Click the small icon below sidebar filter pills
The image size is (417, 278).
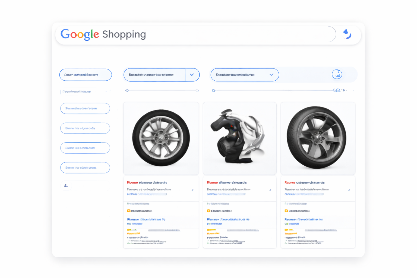coord(66,185)
